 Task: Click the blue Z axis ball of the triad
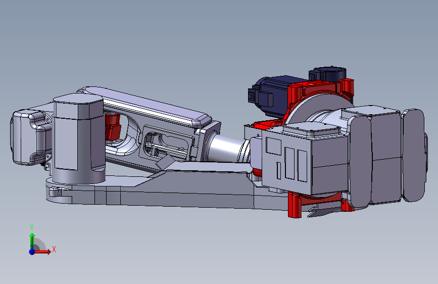click(x=32, y=252)
